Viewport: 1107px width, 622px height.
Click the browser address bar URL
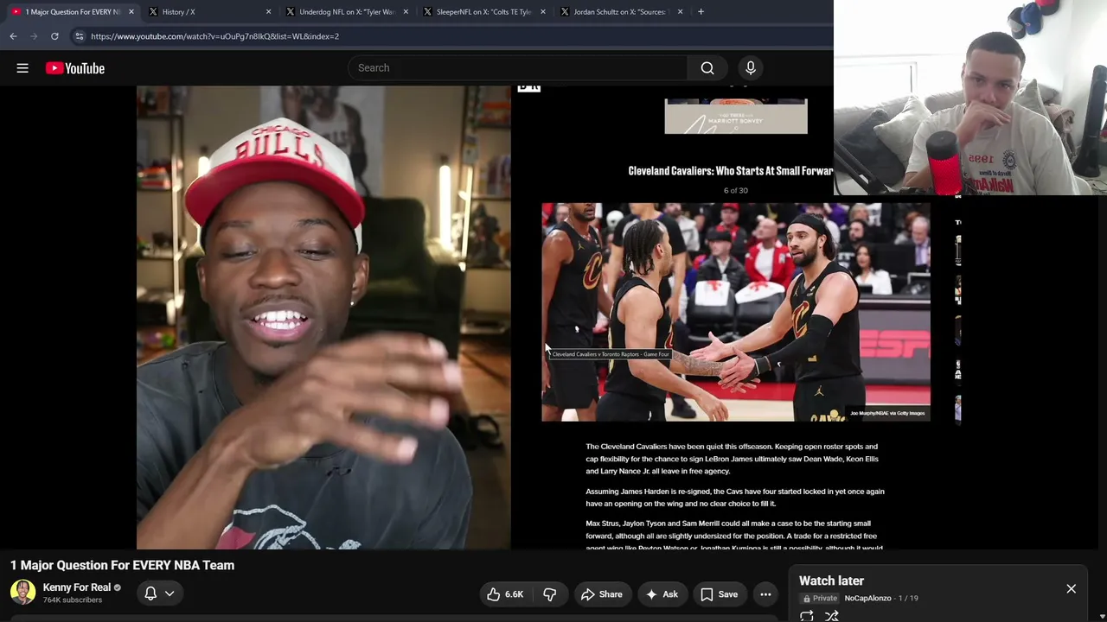pyautogui.click(x=214, y=36)
